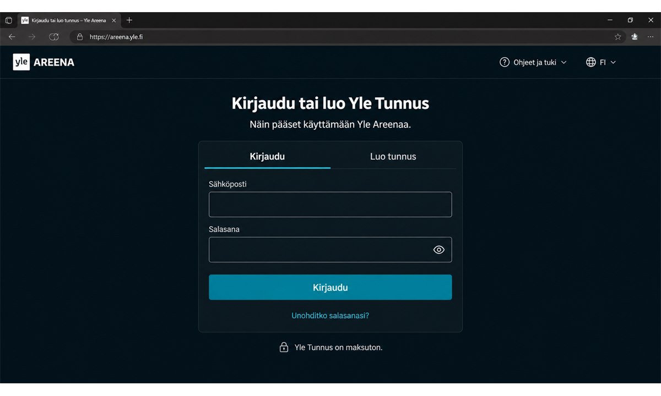The height and width of the screenshot is (396, 661).
Task: Click the browser forward arrow
Action: pos(32,37)
